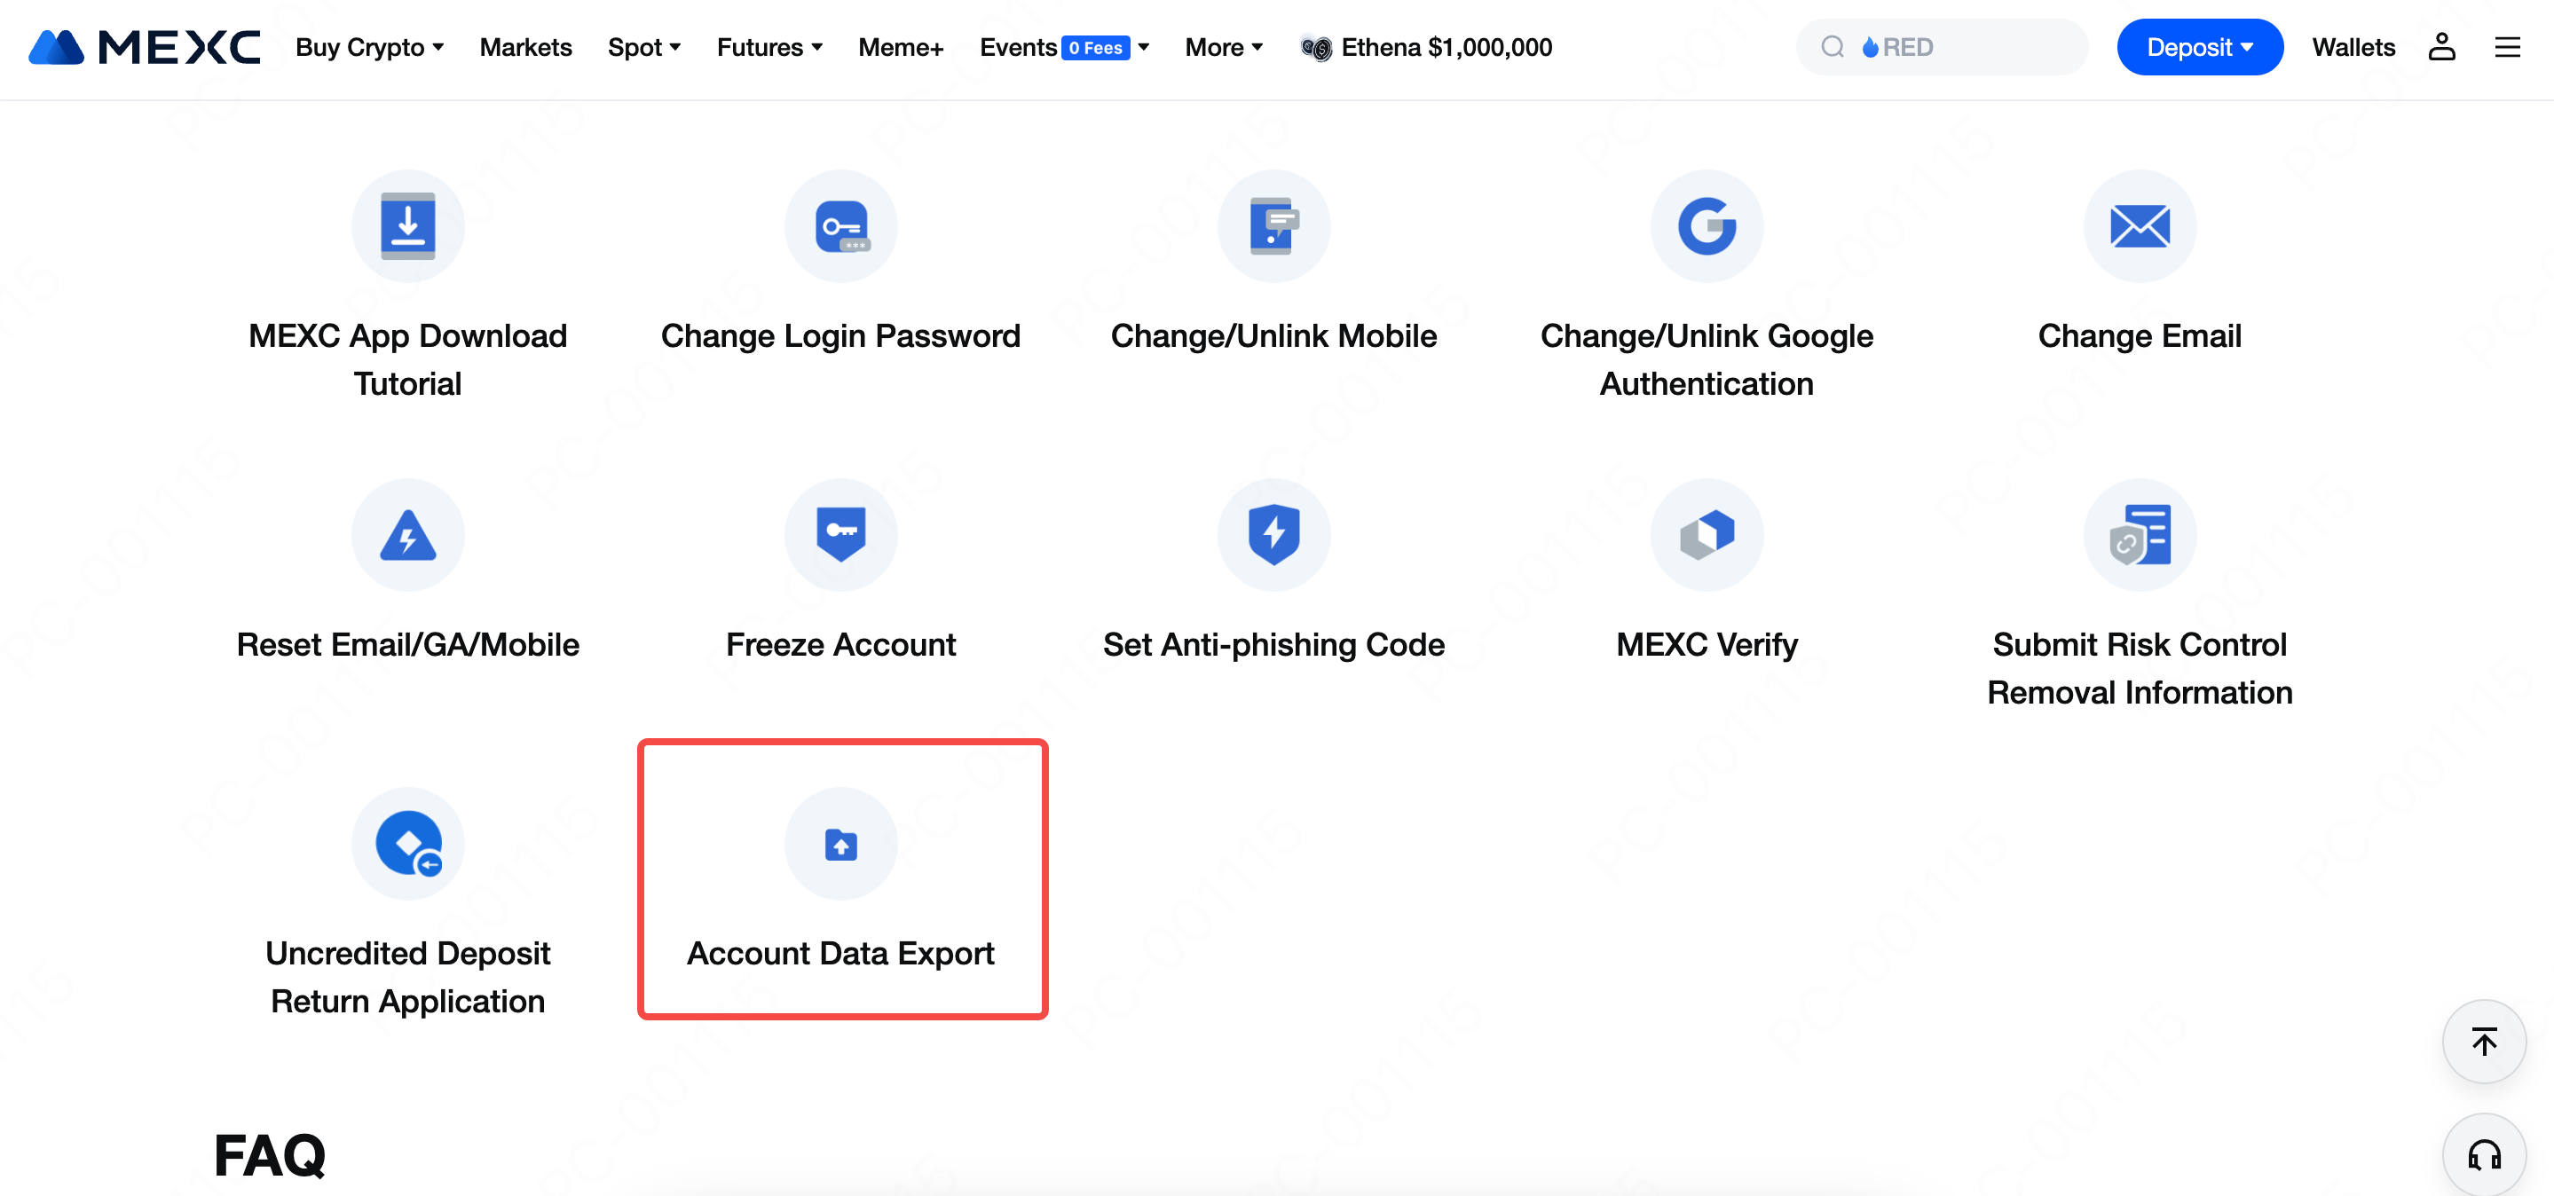This screenshot has height=1196, width=2554.
Task: Expand the Events dropdown menu
Action: (1064, 46)
